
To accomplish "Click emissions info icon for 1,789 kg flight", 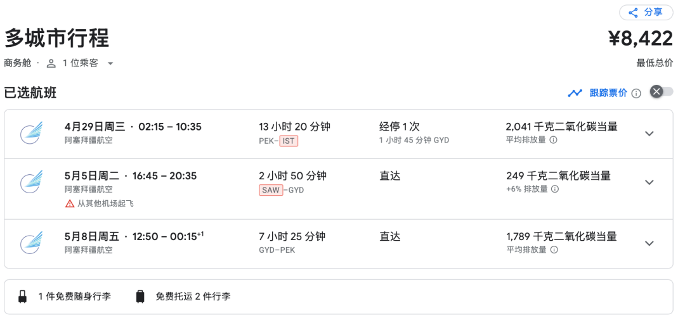I will click(x=553, y=250).
